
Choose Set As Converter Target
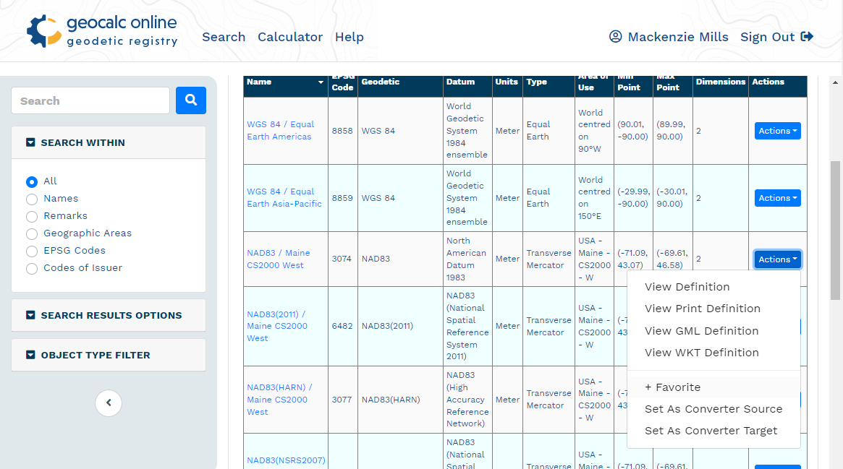(x=711, y=431)
